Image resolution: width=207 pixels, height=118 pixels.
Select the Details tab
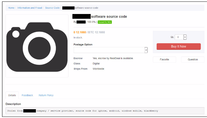(12, 95)
